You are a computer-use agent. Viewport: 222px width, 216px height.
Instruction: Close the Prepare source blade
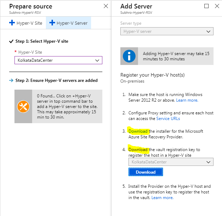(x=106, y=6)
